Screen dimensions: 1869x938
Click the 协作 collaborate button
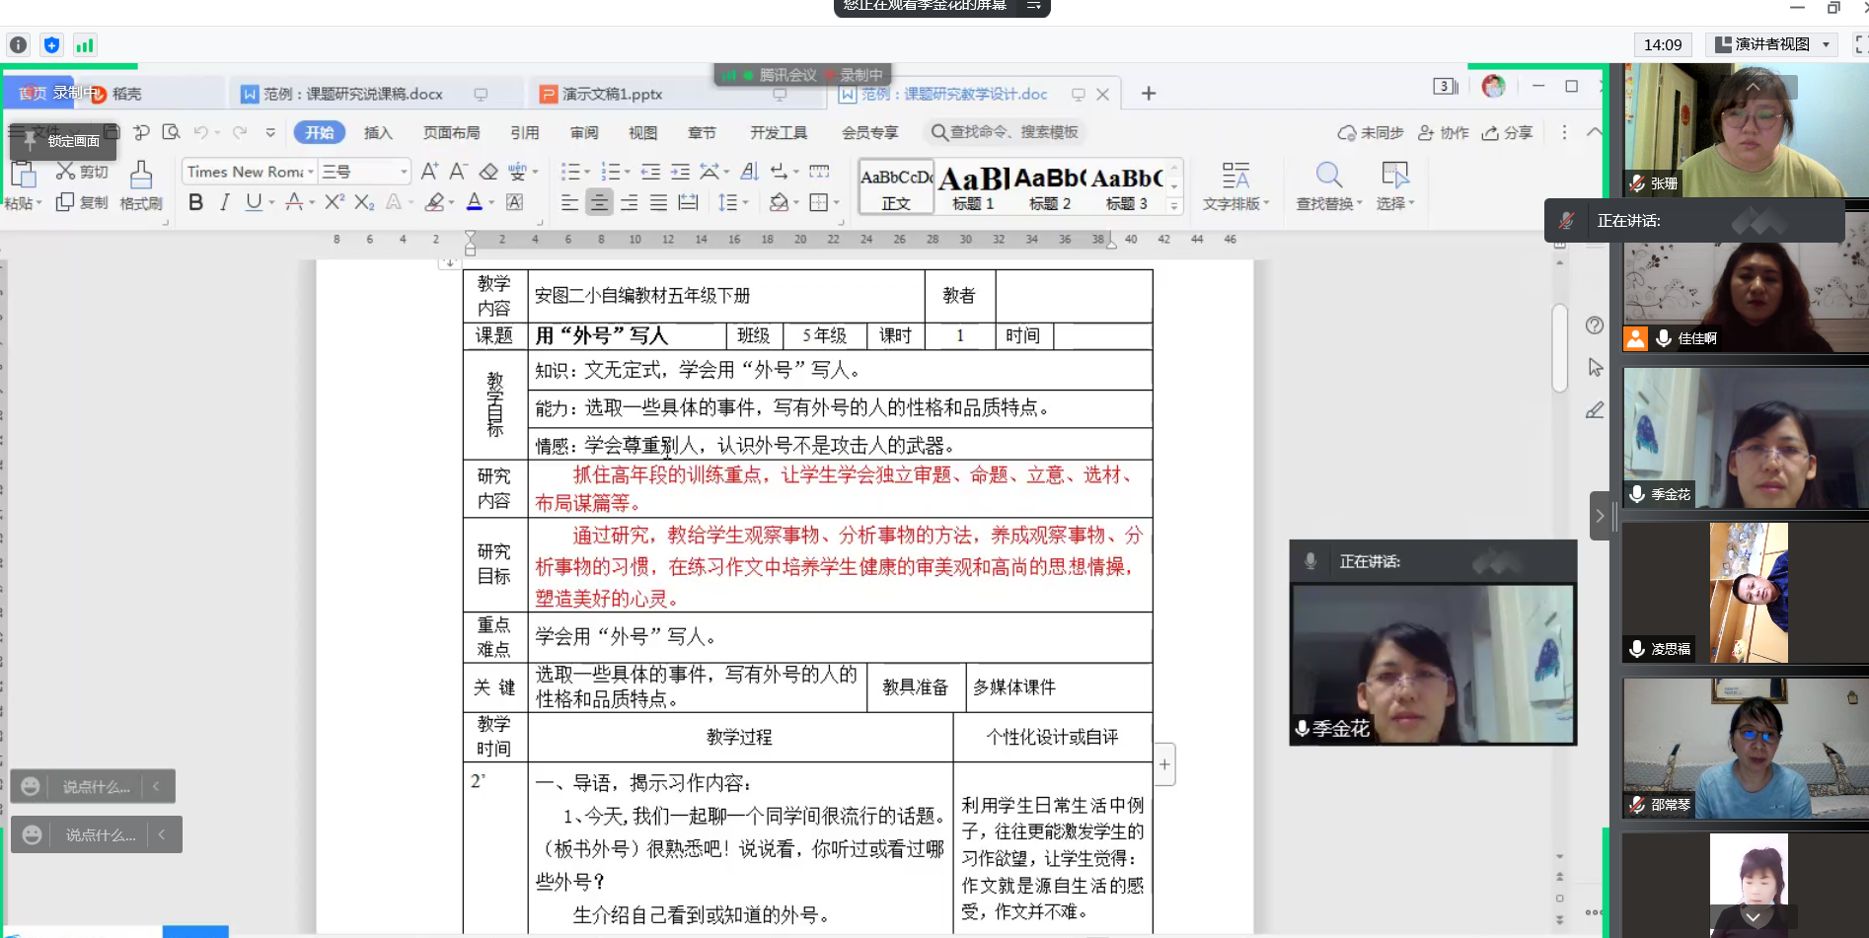[1444, 132]
